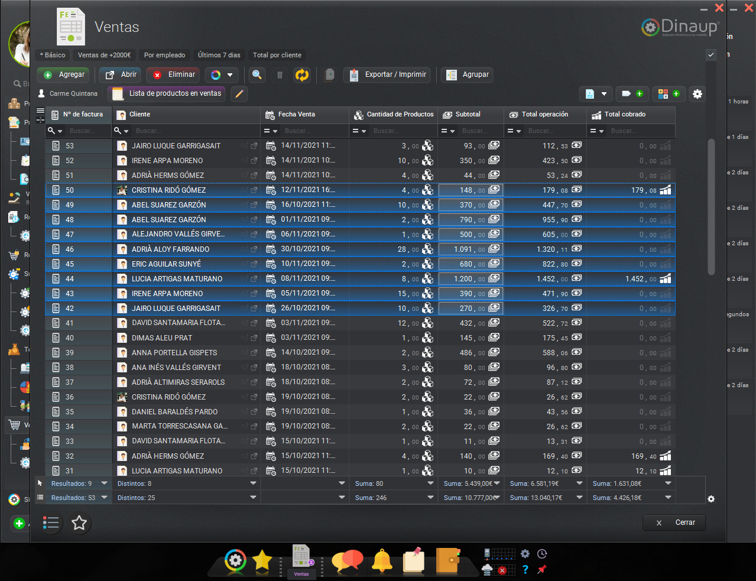Open Subtotal filter operator dropdown

click(x=448, y=131)
